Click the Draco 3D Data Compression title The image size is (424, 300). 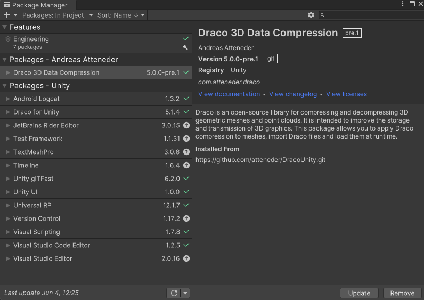coord(268,33)
